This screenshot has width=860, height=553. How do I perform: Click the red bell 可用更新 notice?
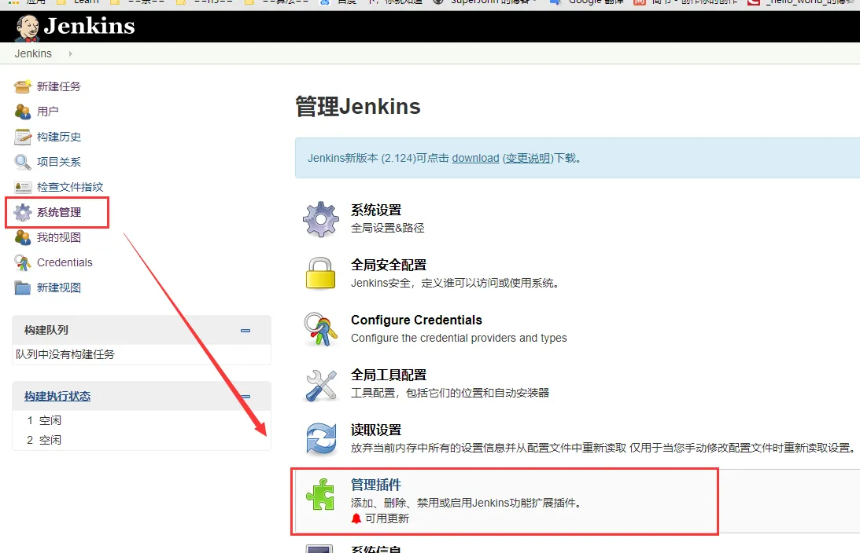(x=380, y=518)
